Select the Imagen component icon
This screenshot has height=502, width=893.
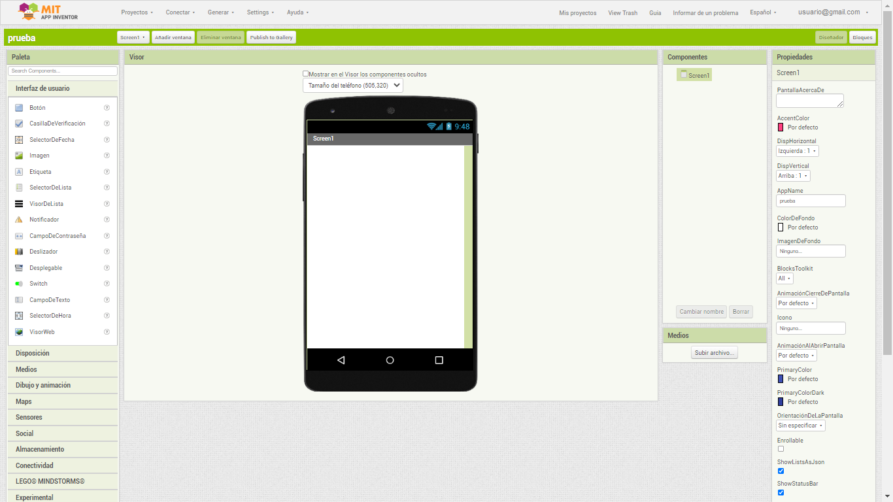pyautogui.click(x=19, y=156)
